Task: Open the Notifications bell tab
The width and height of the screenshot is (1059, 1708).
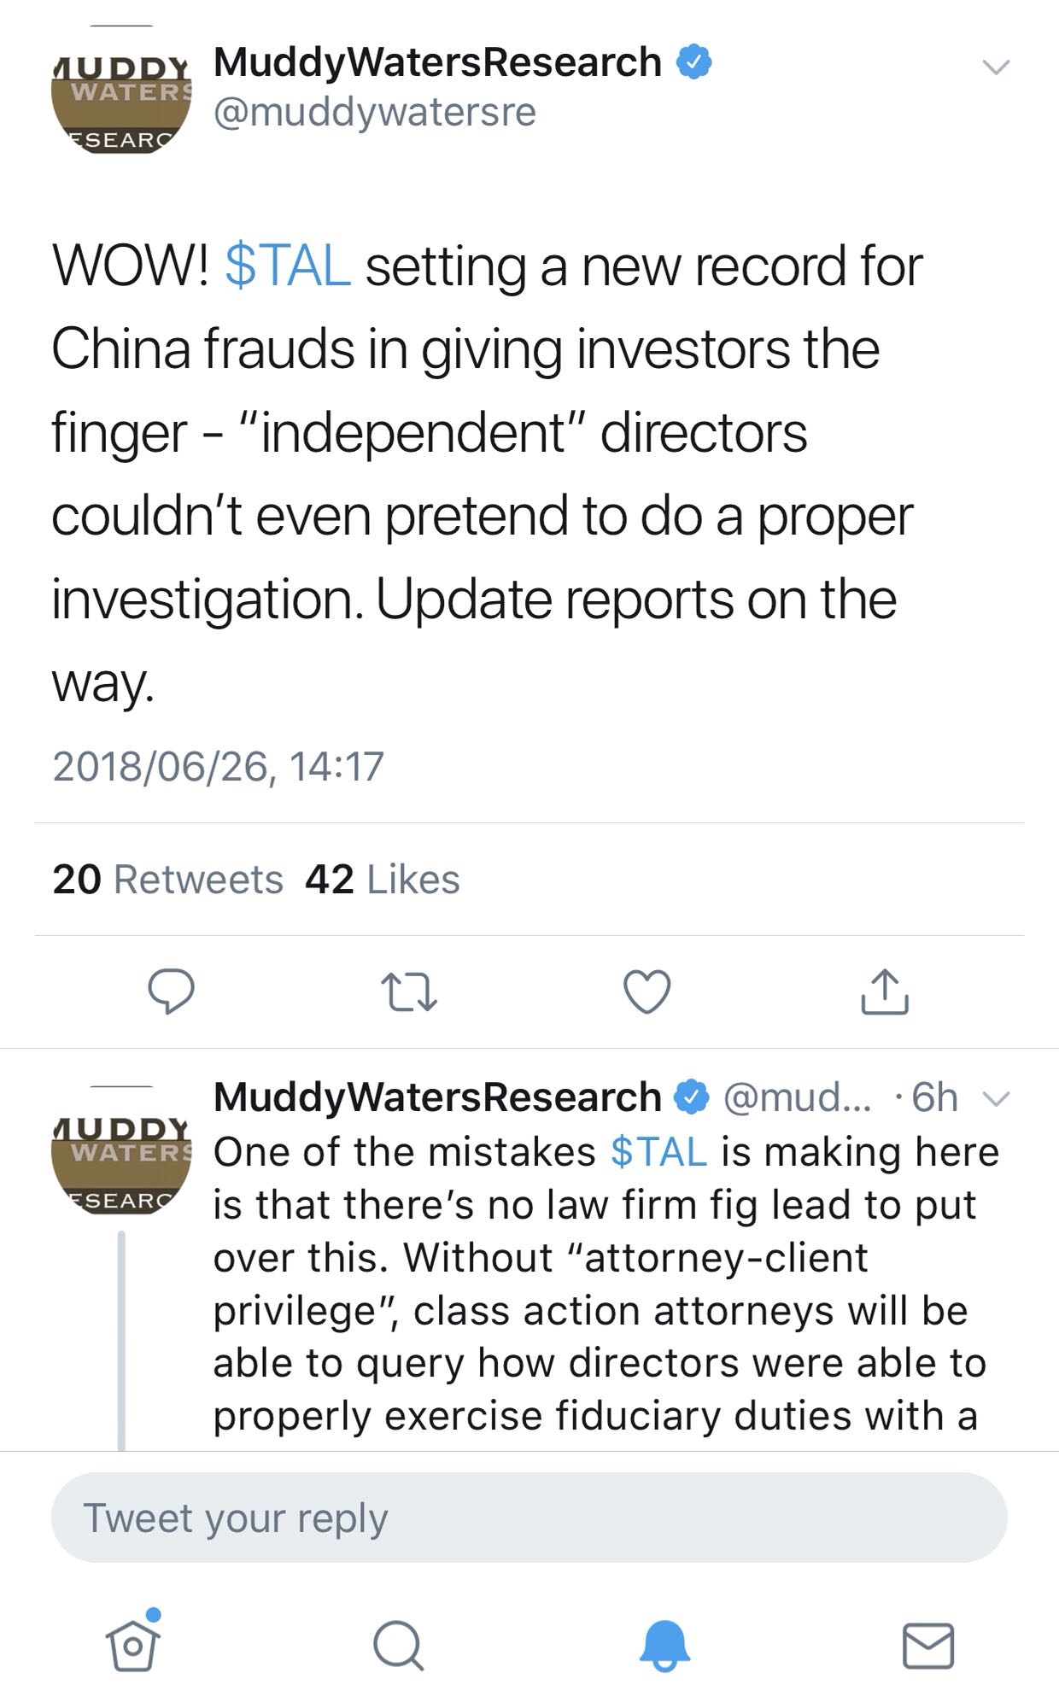Action: (664, 1645)
